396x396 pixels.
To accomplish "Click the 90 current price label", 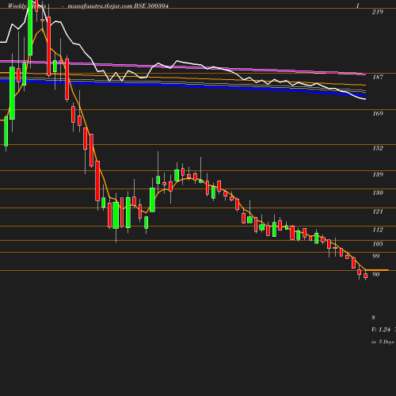I will [x=375, y=274].
